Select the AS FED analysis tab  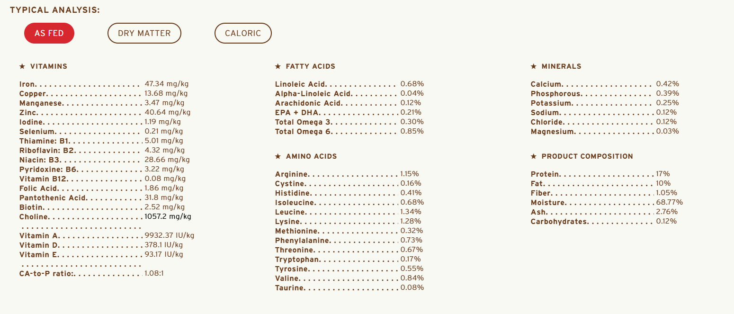coord(49,33)
